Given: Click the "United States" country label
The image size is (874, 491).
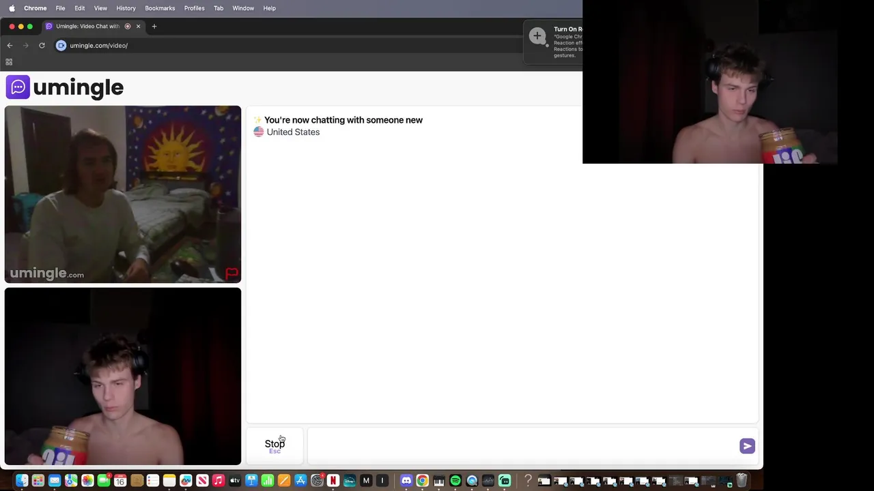Looking at the screenshot, I should click(x=293, y=132).
